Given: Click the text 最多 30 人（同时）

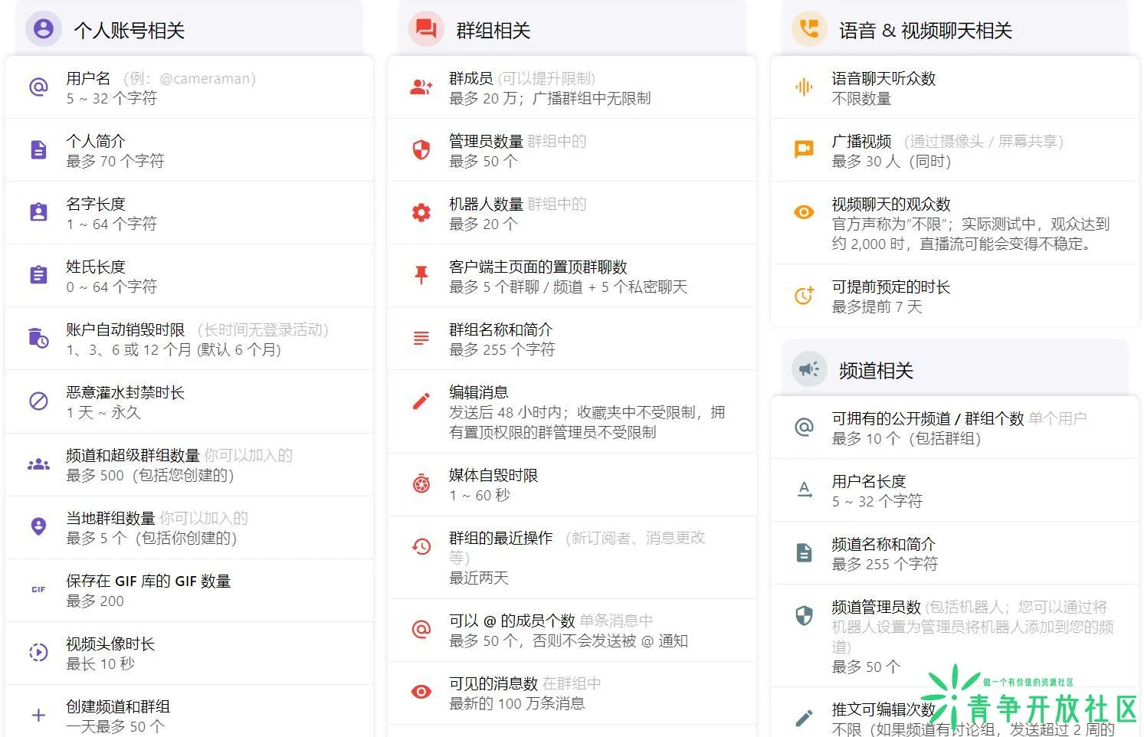Looking at the screenshot, I should tap(892, 161).
